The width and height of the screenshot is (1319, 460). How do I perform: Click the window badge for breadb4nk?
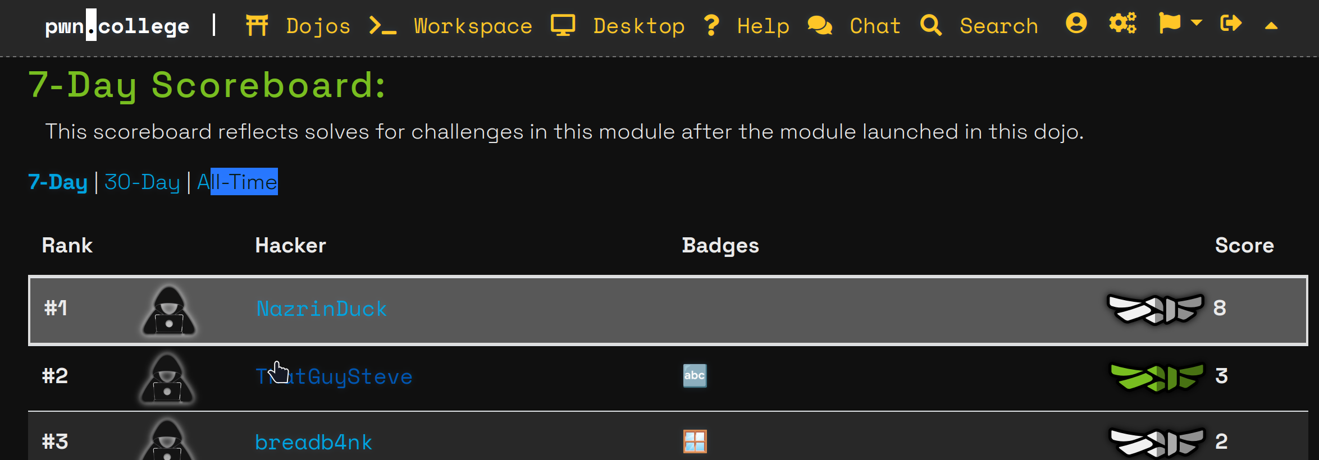click(x=695, y=442)
